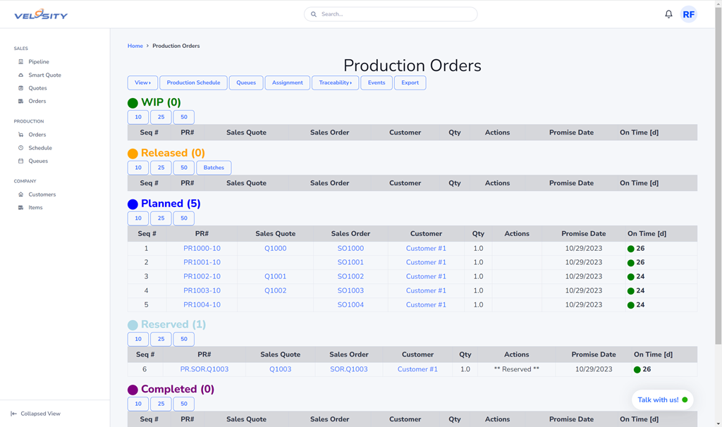Click the blue Planned status circle
Viewport: 722px width, 427px height.
[133, 204]
